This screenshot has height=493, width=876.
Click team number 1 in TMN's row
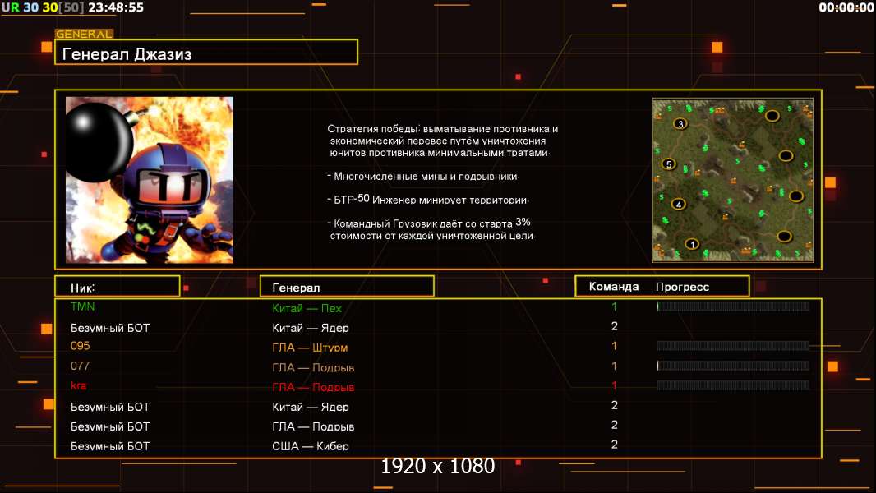coord(614,306)
